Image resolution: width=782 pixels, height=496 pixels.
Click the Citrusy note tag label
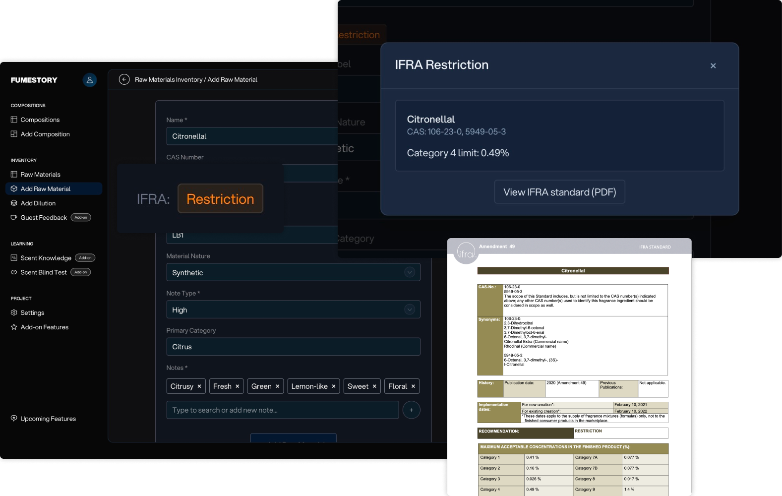(182, 386)
